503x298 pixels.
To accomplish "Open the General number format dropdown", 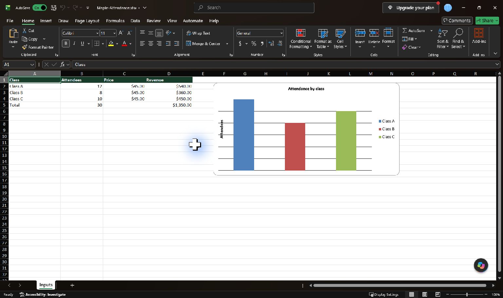I will pos(281,33).
